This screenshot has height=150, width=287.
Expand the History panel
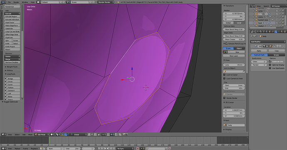click(x=10, y=70)
